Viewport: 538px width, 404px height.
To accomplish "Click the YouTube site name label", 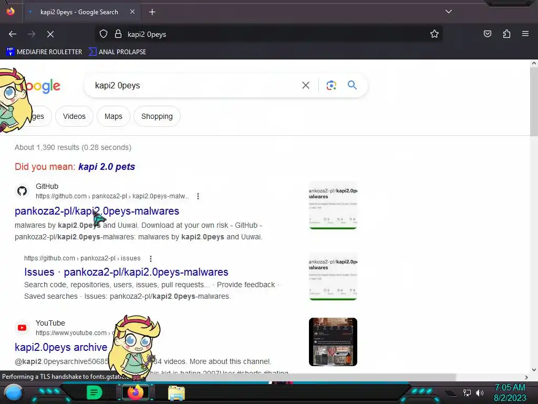I will (x=50, y=323).
